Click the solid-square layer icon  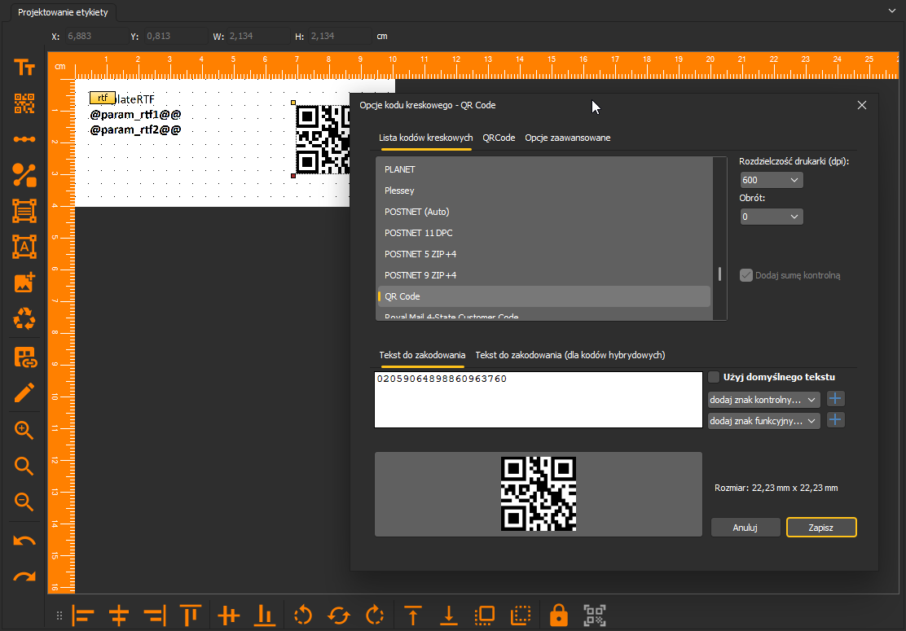484,616
